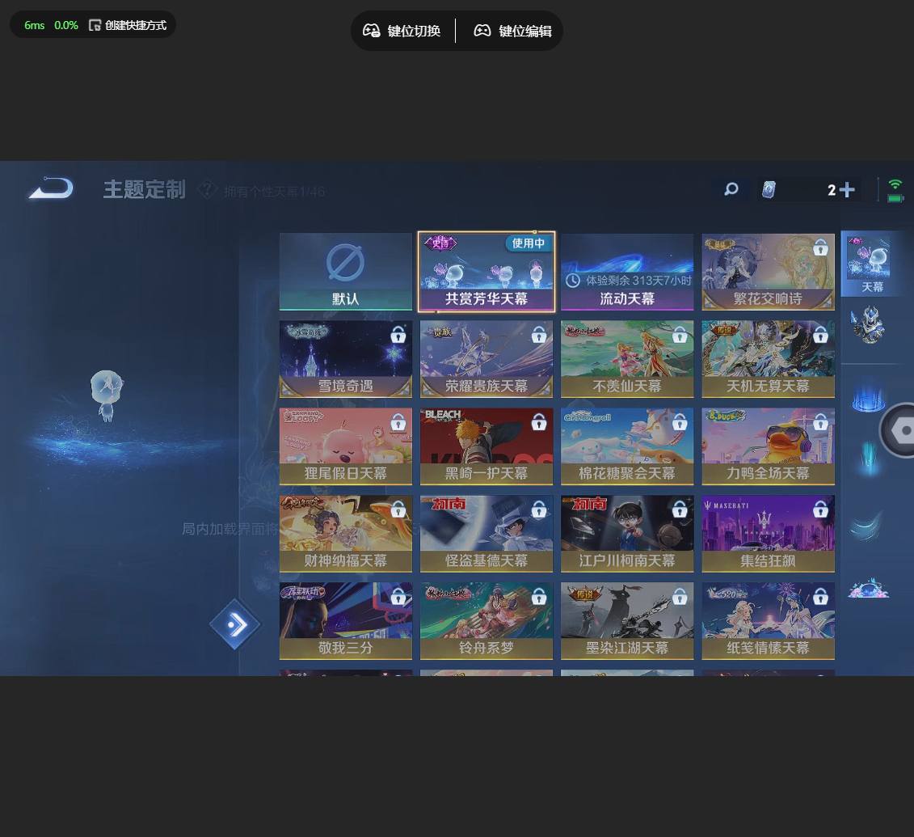
Task: Select the 流动天幕 card
Action: pos(627,272)
